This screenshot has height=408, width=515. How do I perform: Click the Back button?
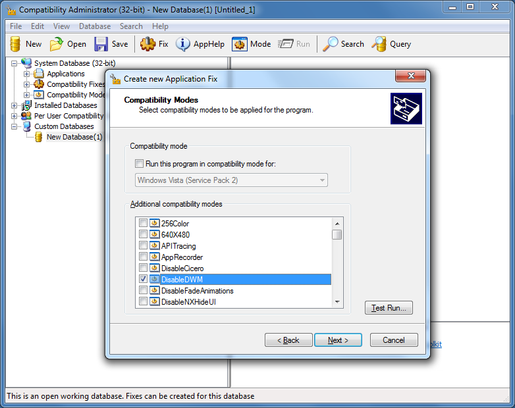coord(288,340)
